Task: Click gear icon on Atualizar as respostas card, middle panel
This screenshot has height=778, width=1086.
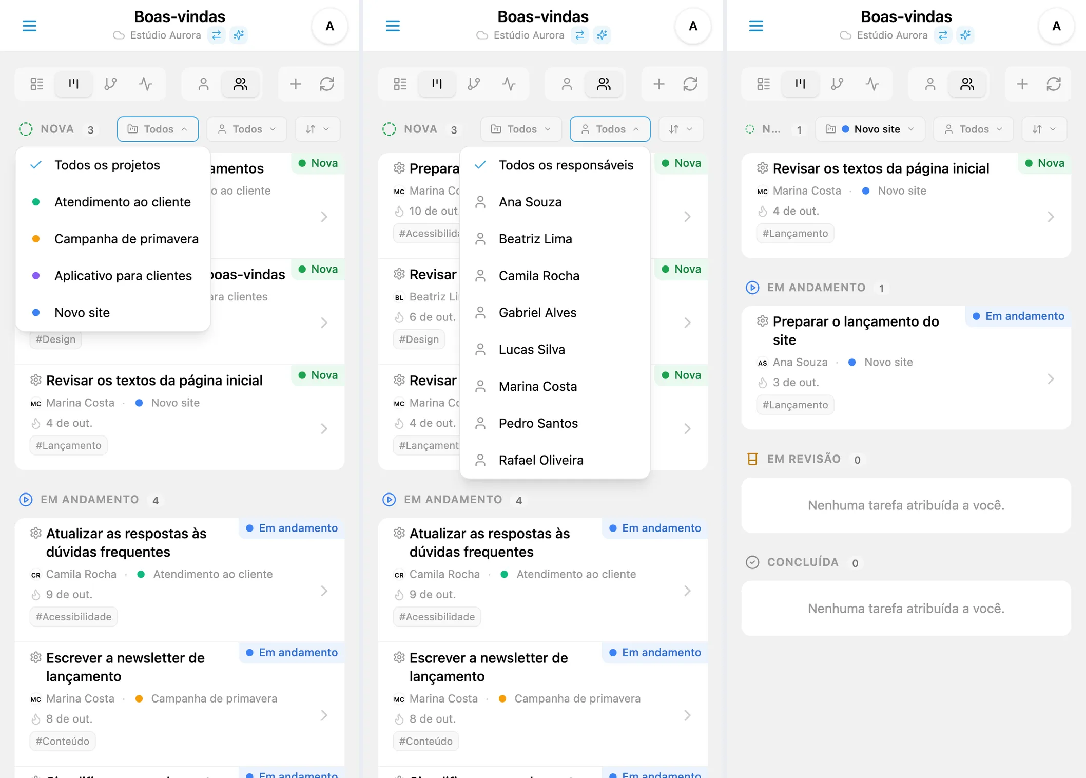Action: 399,533
